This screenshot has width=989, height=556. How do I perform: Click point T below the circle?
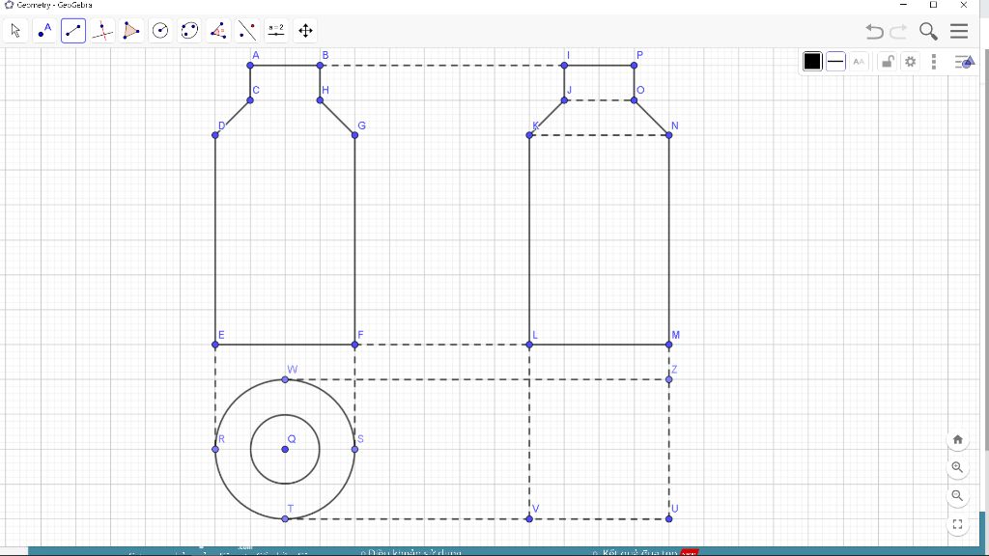click(x=285, y=518)
